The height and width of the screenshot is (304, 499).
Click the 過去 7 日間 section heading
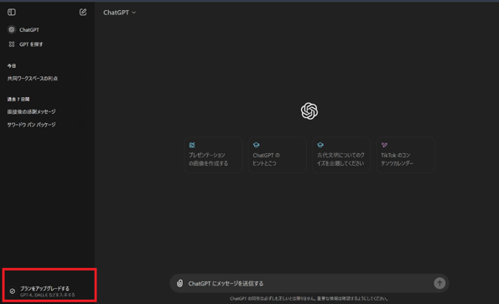(18, 99)
